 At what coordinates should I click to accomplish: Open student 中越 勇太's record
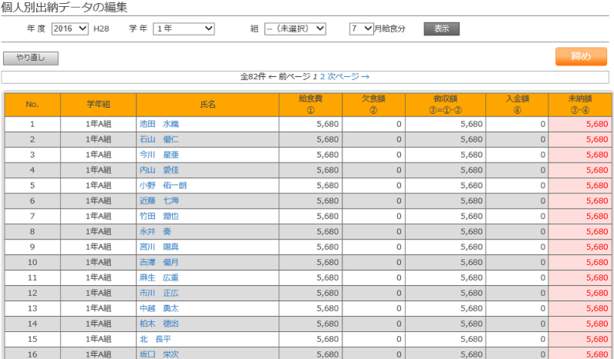point(159,308)
